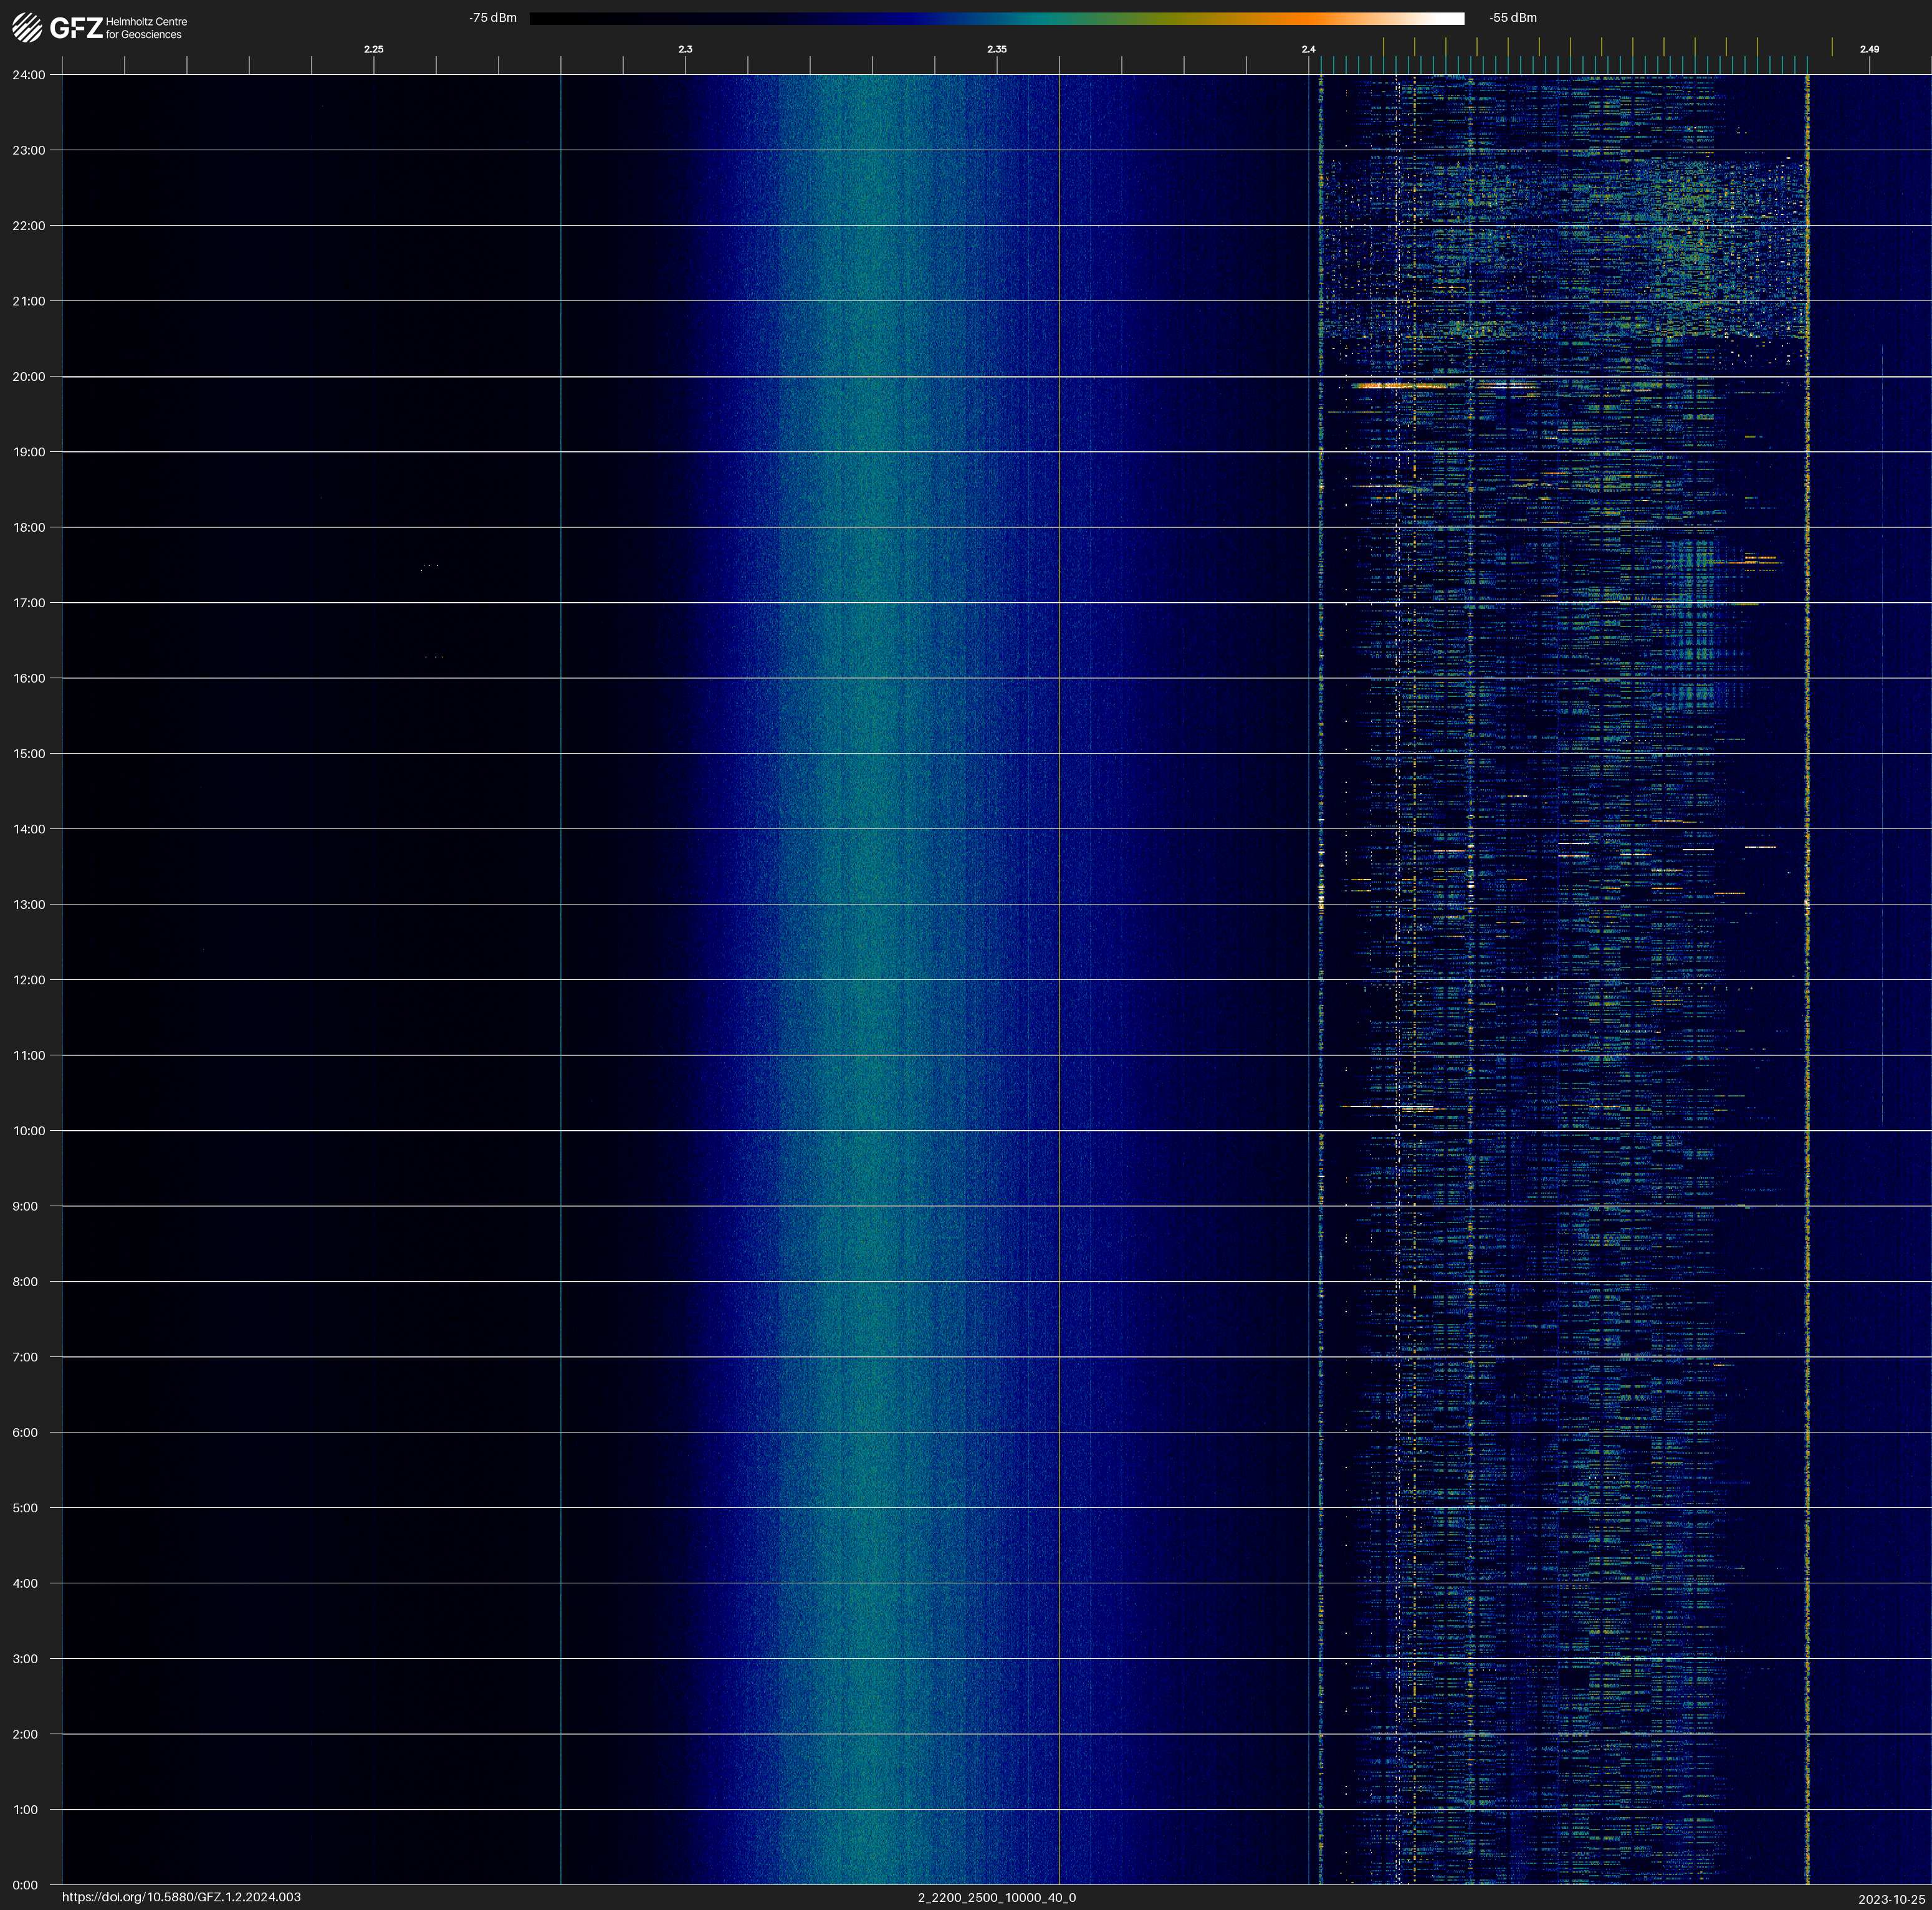Click the 6:00 time axis label
The image size is (1932, 1910).
tap(25, 1433)
